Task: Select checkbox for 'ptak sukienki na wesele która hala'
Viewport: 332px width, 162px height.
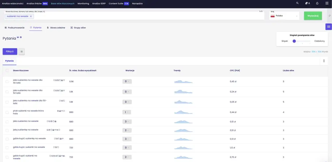Action: click(7, 112)
